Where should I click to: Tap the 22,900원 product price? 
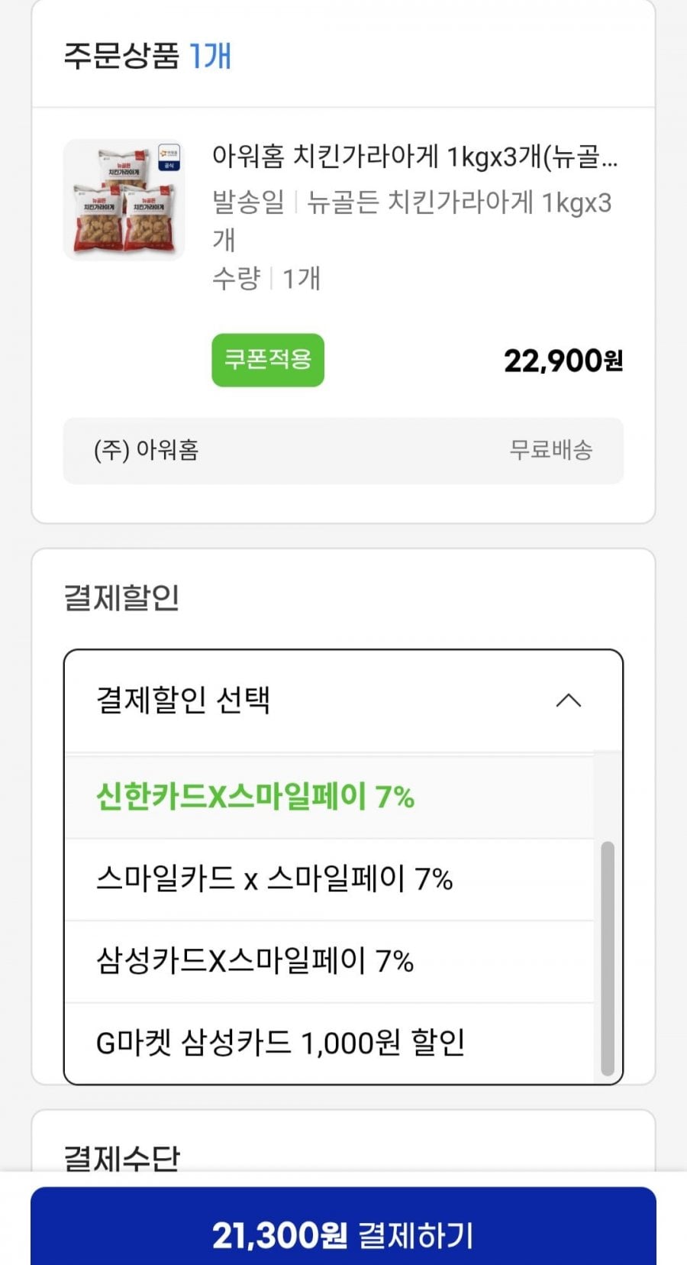tap(563, 361)
